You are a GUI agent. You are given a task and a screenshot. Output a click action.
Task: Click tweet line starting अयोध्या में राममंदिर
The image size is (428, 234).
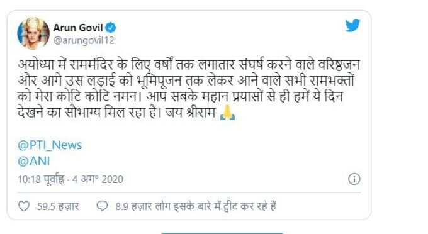pyautogui.click(x=189, y=65)
